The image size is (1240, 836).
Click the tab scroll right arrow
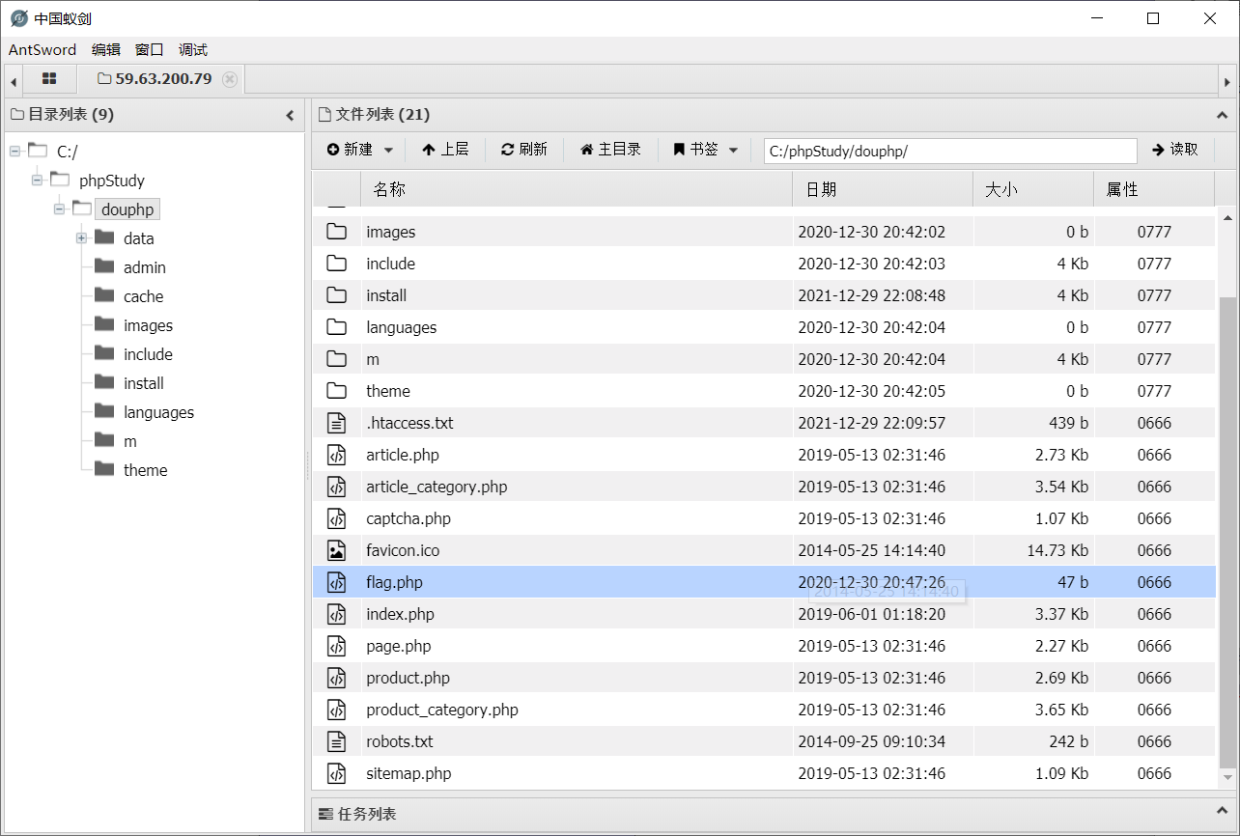pos(1226,82)
